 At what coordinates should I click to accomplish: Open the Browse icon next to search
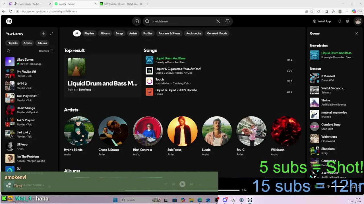click(227, 21)
